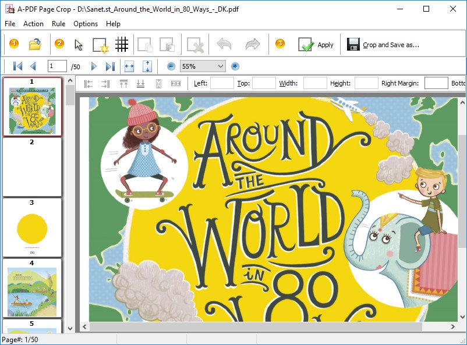
Task: Click the Apply checkmark button
Action: (316, 45)
